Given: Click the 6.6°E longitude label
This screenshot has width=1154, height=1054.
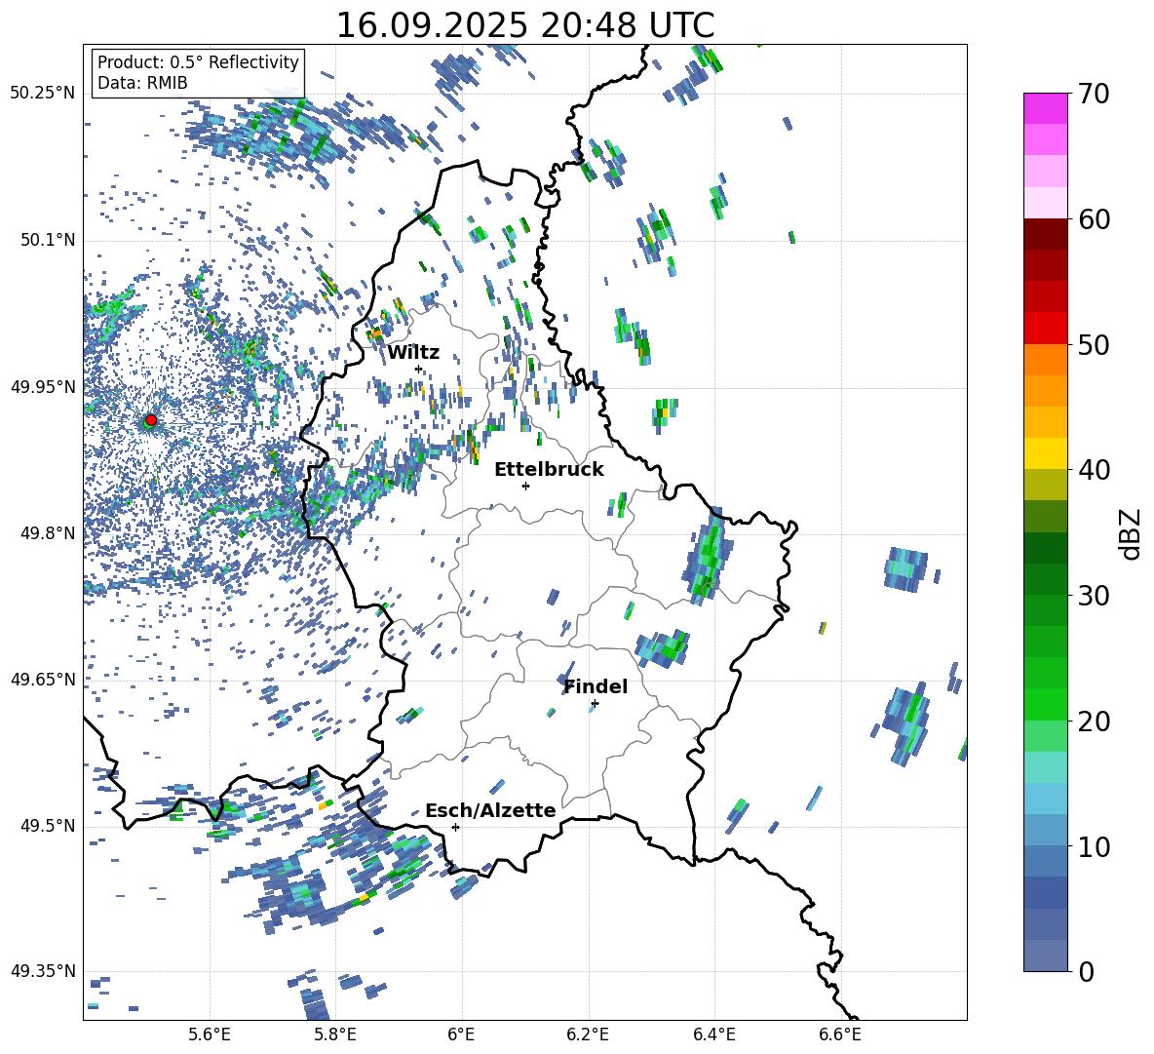Looking at the screenshot, I should point(840,1034).
